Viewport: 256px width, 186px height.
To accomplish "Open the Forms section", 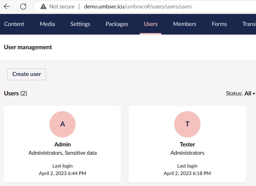I will click(219, 24).
